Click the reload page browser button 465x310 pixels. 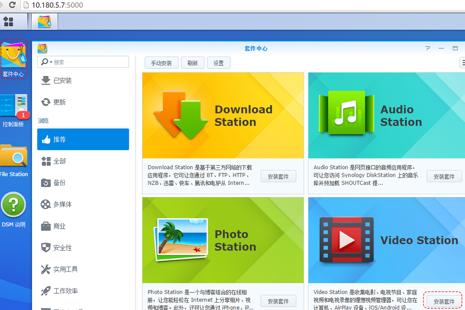coord(12,5)
